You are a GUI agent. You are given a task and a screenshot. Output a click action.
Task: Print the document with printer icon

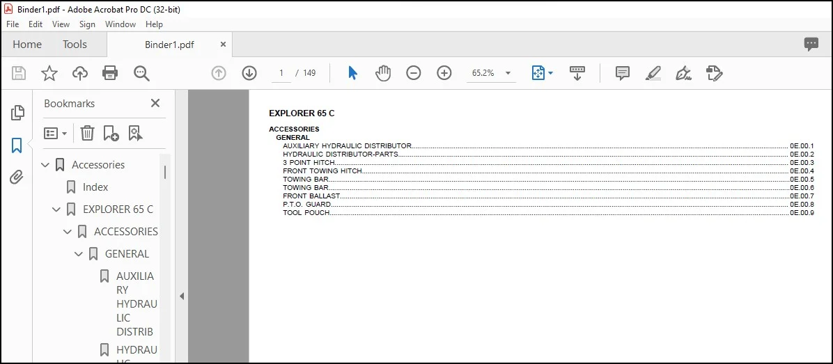pyautogui.click(x=110, y=73)
